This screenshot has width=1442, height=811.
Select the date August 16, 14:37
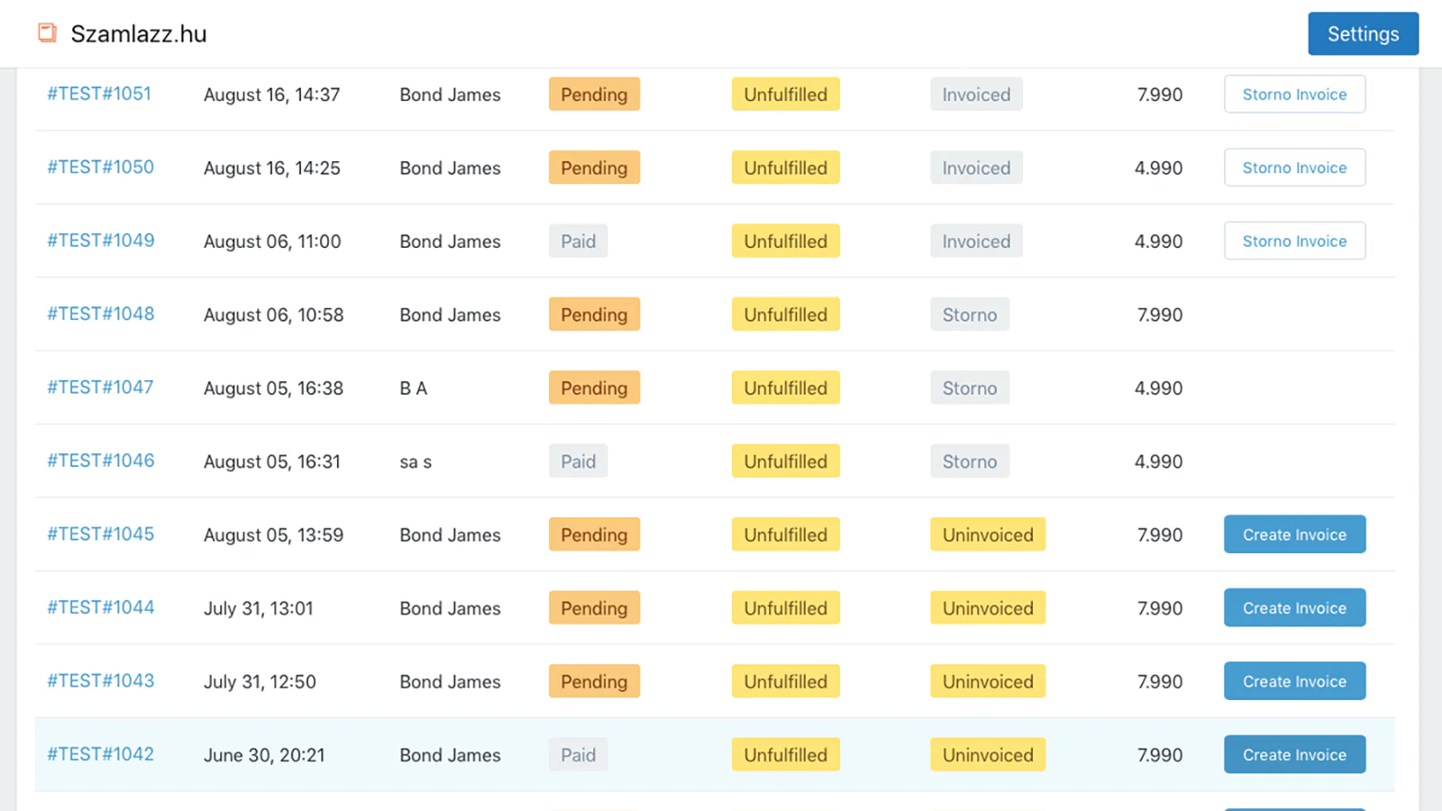271,95
